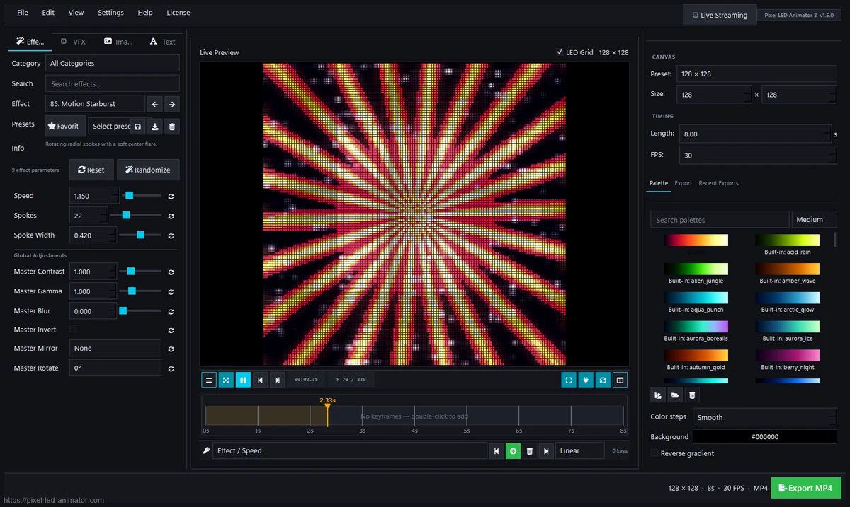
Task: Reset the Spoke Width parameter with its icon
Action: [171, 235]
